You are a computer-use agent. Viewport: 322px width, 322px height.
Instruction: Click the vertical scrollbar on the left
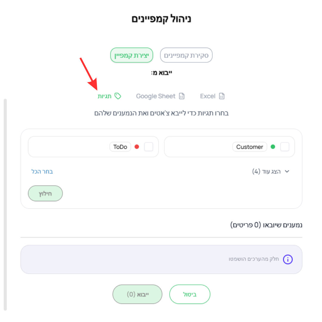pyautogui.click(x=5, y=205)
